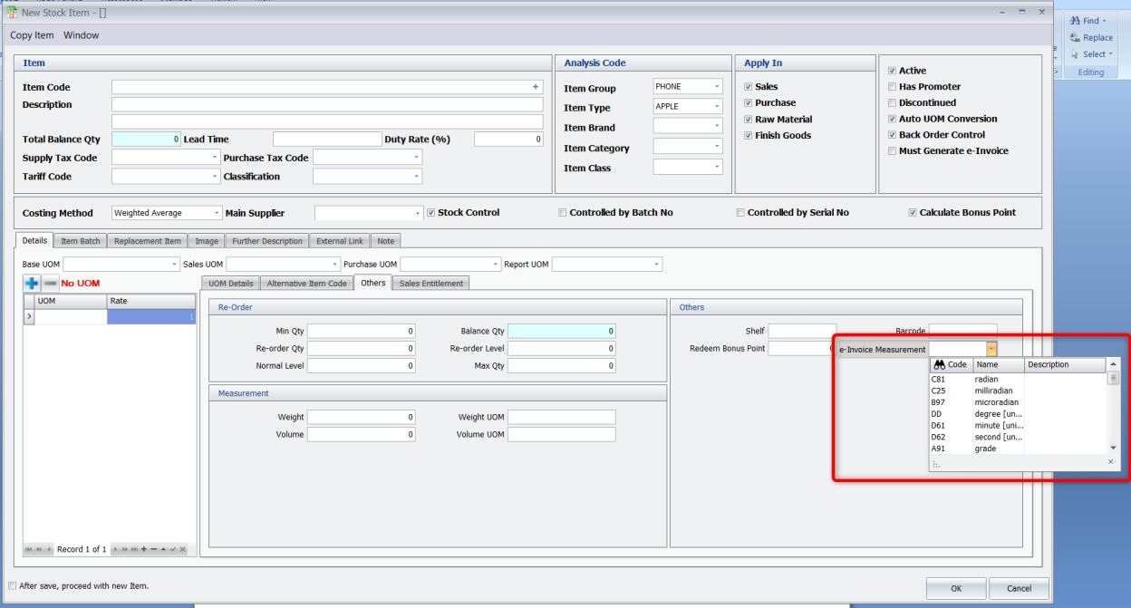Select the radian row with code C81
Viewport: 1131px width, 608px height.
986,380
